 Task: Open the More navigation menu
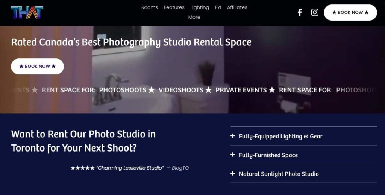click(194, 17)
